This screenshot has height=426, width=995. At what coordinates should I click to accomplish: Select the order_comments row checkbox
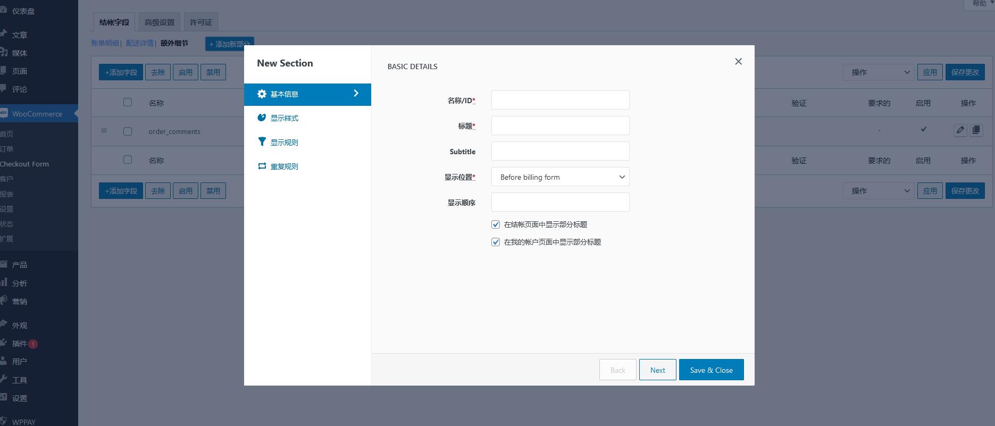(x=128, y=131)
